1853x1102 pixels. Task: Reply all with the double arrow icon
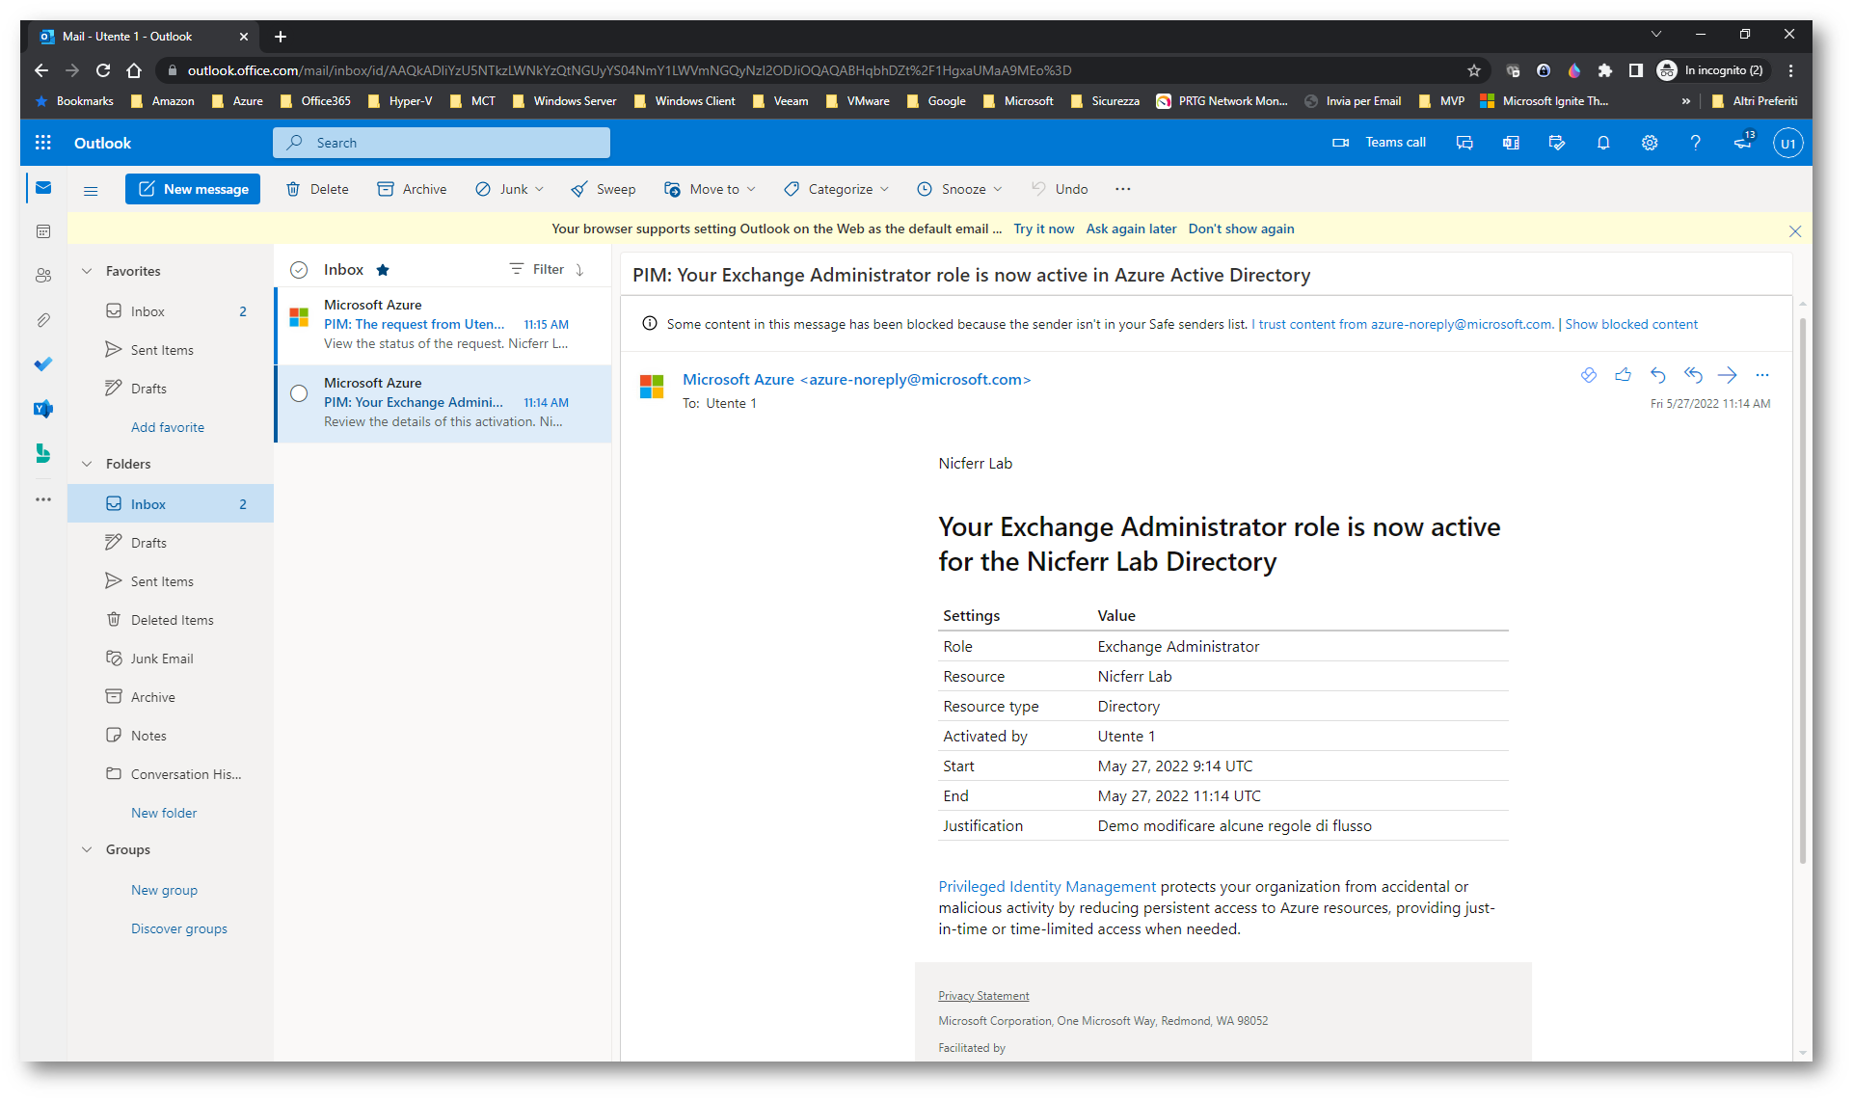pos(1693,375)
